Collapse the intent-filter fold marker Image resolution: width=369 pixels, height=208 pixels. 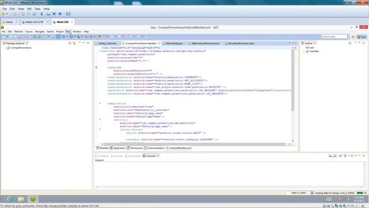100,129
